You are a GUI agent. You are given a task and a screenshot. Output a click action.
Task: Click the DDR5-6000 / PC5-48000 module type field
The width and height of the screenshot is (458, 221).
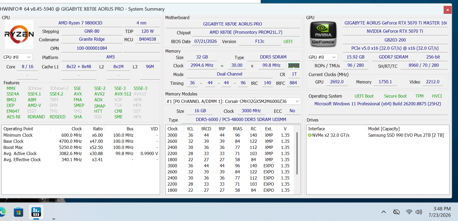click(x=241, y=120)
